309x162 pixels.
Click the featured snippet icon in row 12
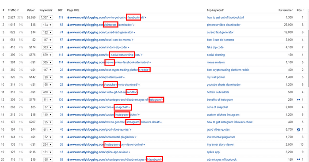[298, 100]
